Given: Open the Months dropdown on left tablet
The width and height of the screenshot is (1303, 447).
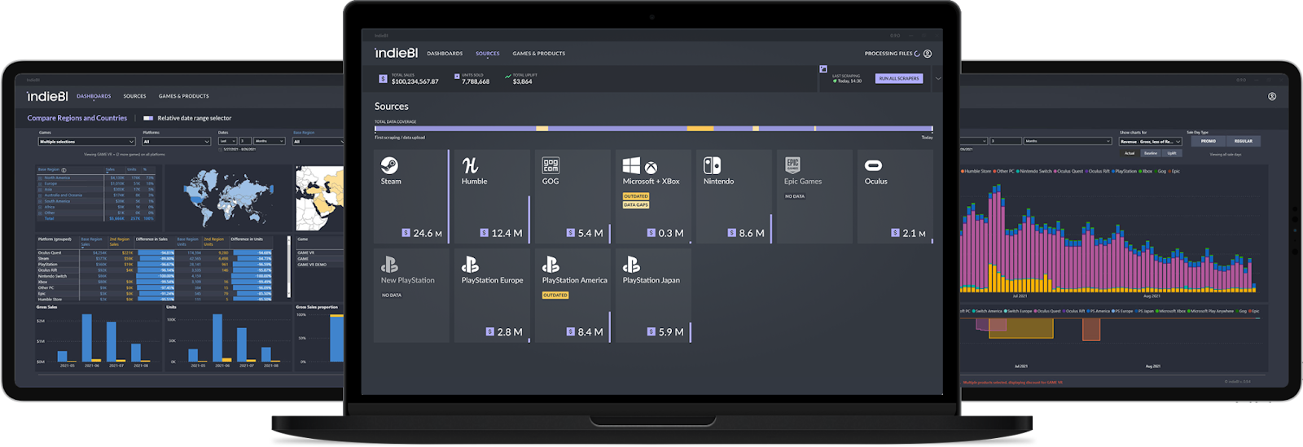Looking at the screenshot, I should (270, 141).
